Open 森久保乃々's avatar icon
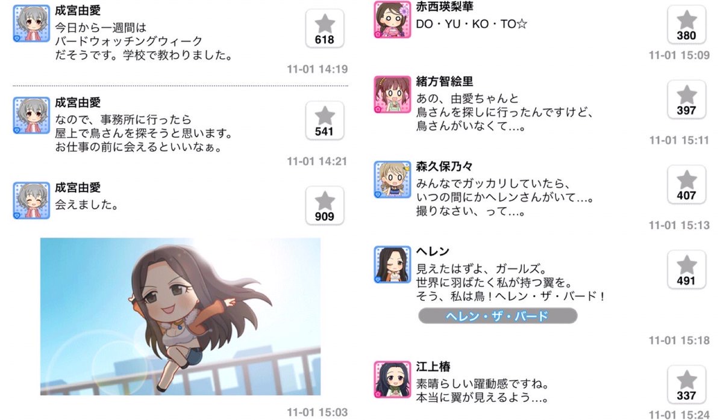723x420 pixels. pyautogui.click(x=392, y=179)
